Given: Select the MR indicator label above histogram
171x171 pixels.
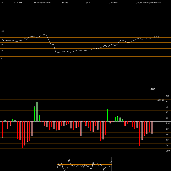Looking at the screenshot, I should pos(153,89).
